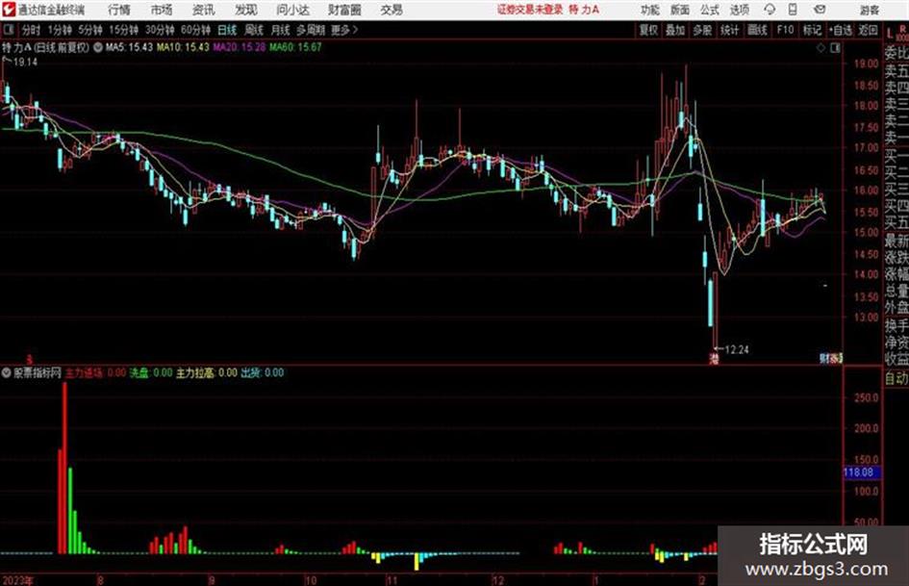This screenshot has width=909, height=586.
Task: Expand the 更多 periods list
Action: pos(345,30)
